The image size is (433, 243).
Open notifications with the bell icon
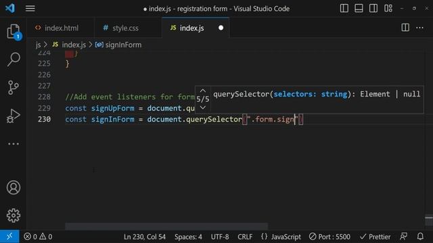click(x=420, y=236)
